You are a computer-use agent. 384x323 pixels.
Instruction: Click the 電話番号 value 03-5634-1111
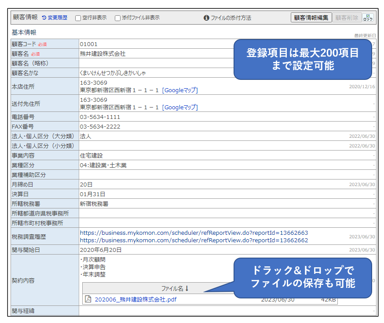(100, 117)
